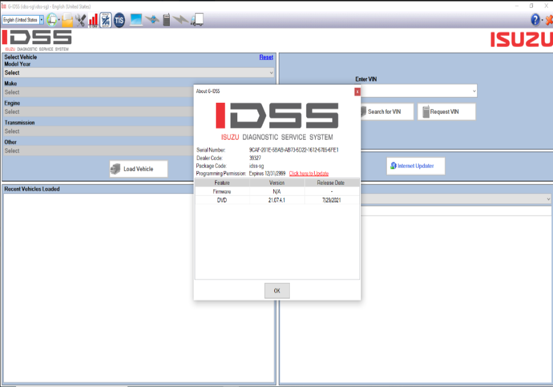This screenshot has height=387, width=553.
Task: Click the white truck toolbar icon
Action: tap(197, 20)
